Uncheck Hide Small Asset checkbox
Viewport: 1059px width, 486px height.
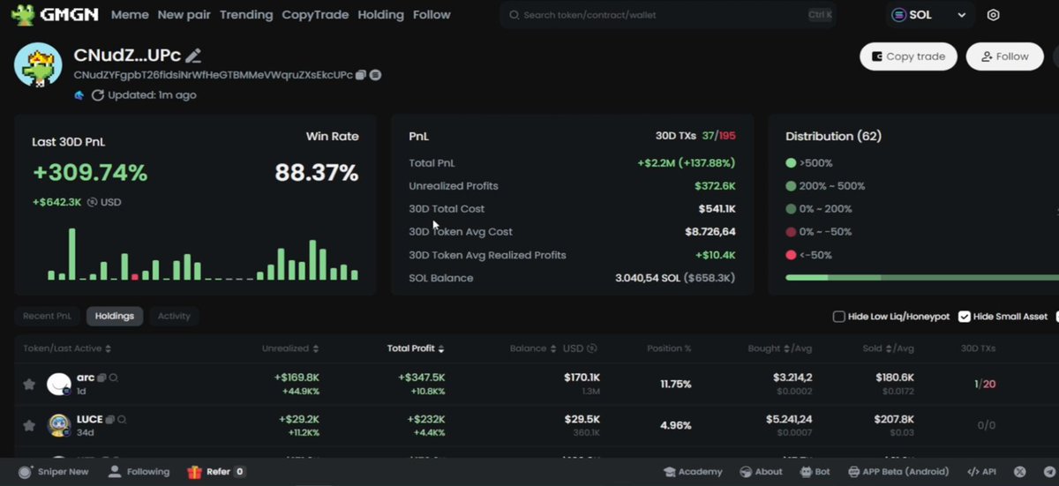tap(965, 317)
